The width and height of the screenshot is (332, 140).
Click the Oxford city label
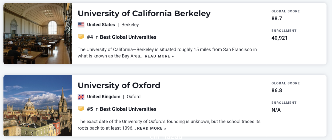click(133, 97)
